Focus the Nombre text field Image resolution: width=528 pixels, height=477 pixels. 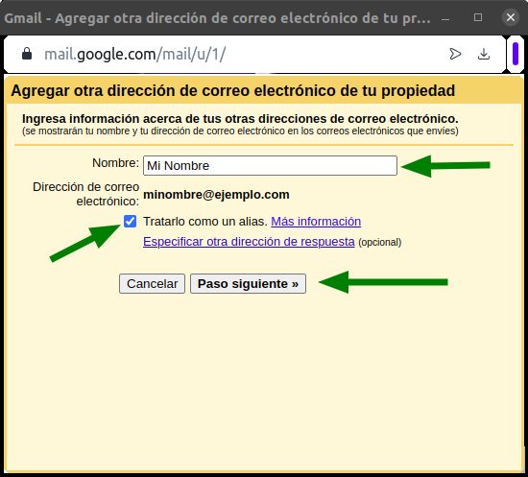point(270,166)
